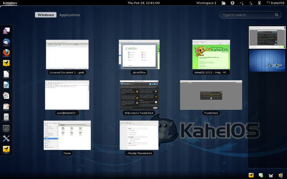Click the 'Unsaved Document 1 - gedit' caption
287x179 pixels.
(x=67, y=73)
